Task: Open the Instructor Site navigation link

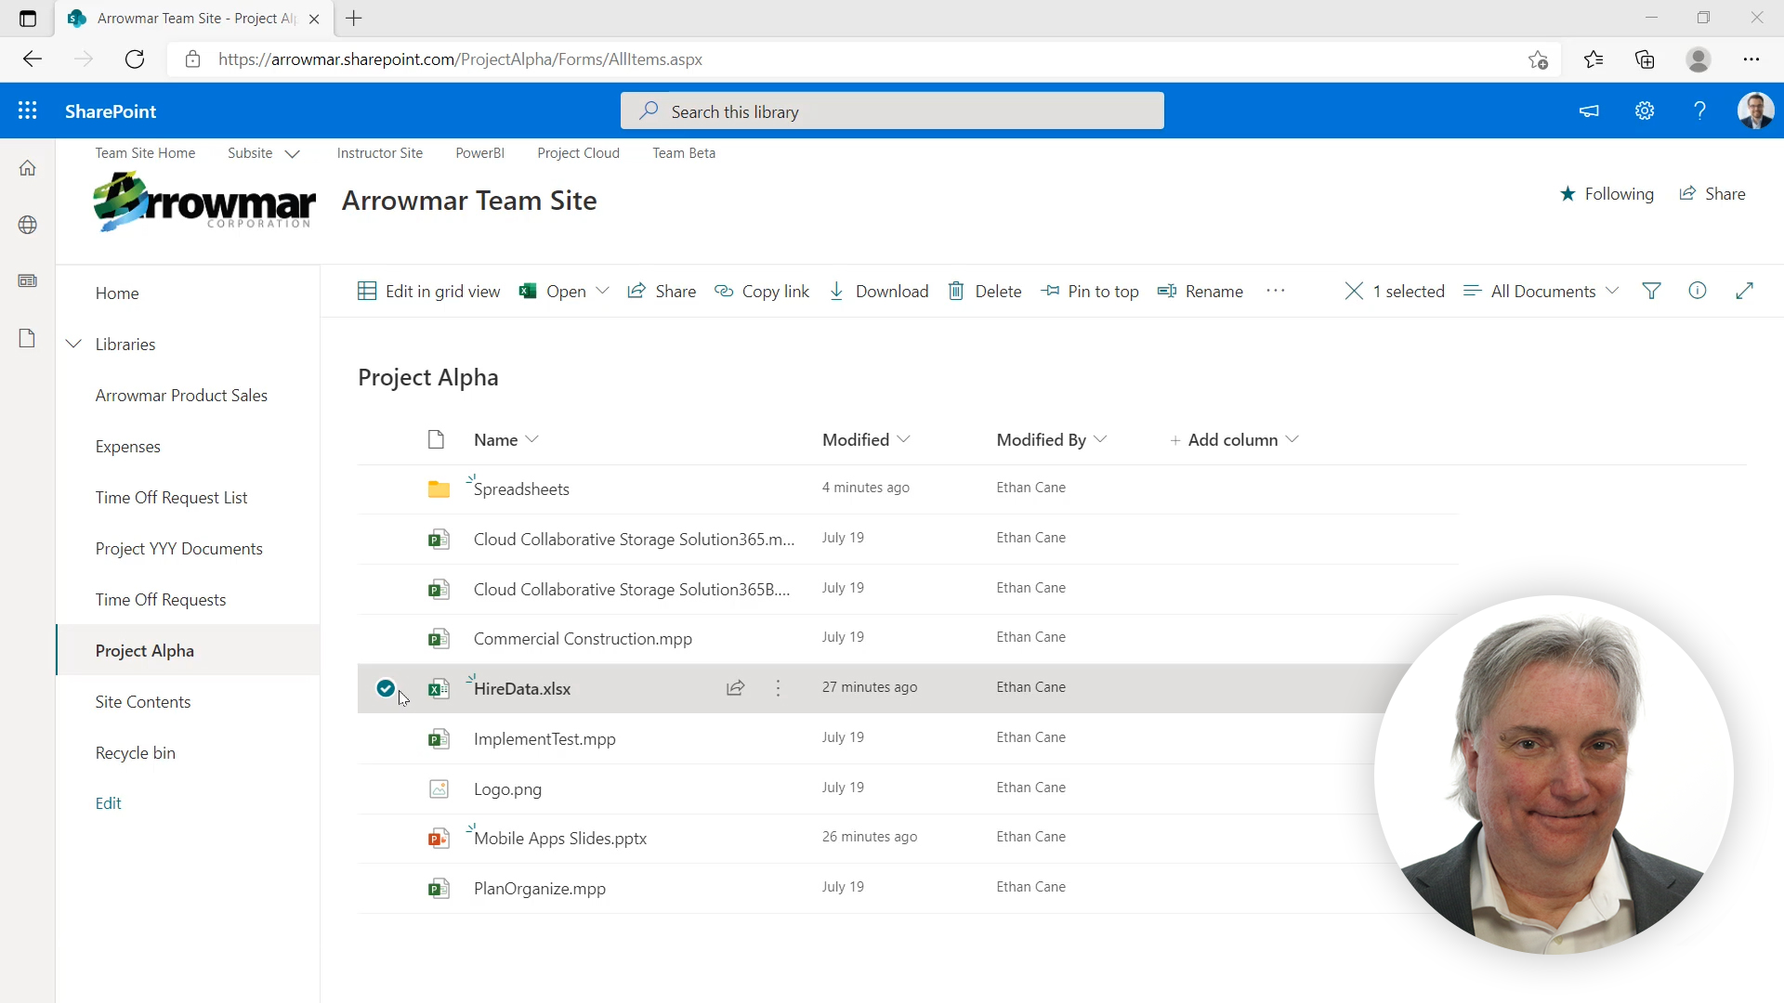Action: pyautogui.click(x=379, y=153)
